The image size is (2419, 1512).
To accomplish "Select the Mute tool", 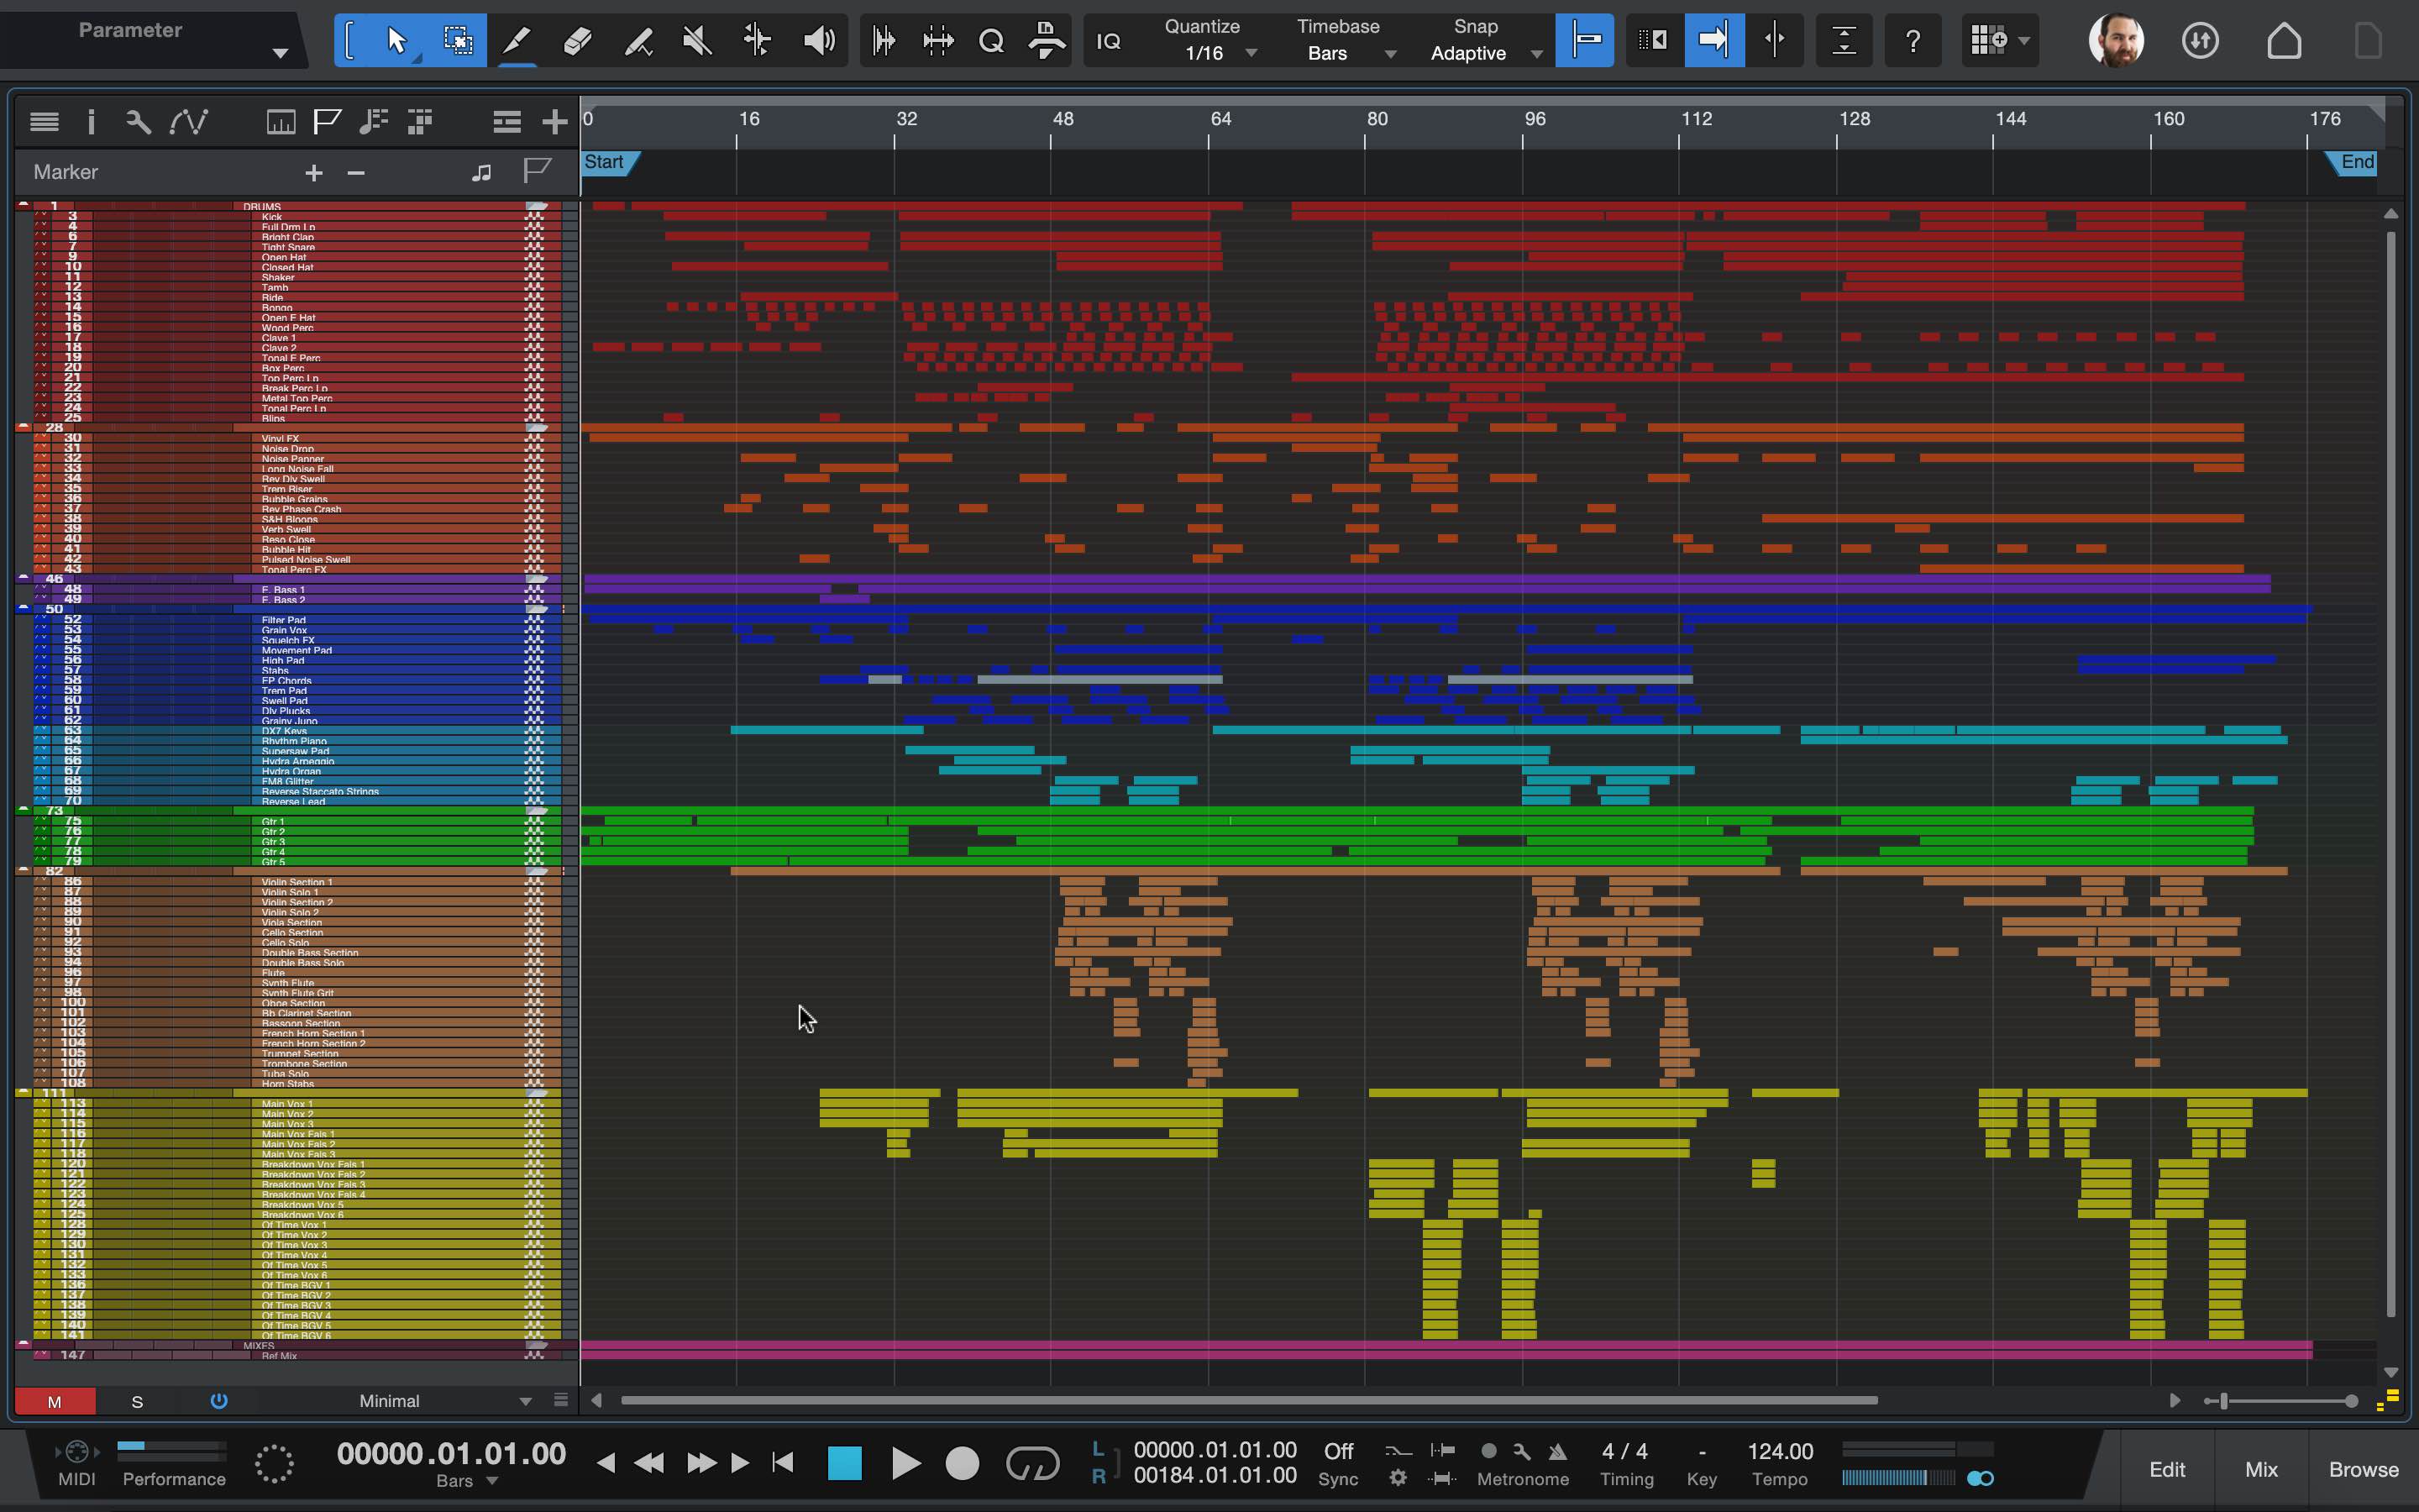I will click(x=698, y=41).
